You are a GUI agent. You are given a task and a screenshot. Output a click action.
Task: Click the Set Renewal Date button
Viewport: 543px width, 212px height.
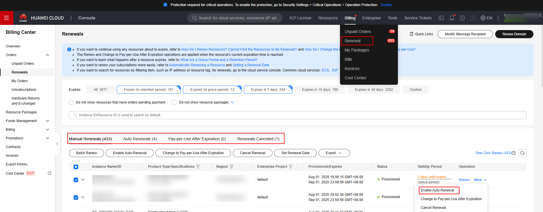coord(295,153)
